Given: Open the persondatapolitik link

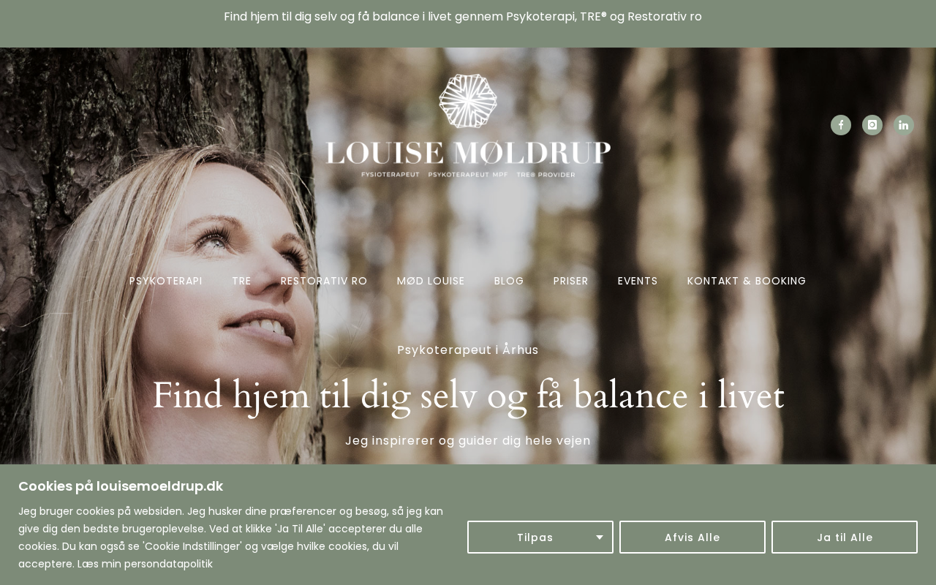Looking at the screenshot, I should [x=168, y=564].
